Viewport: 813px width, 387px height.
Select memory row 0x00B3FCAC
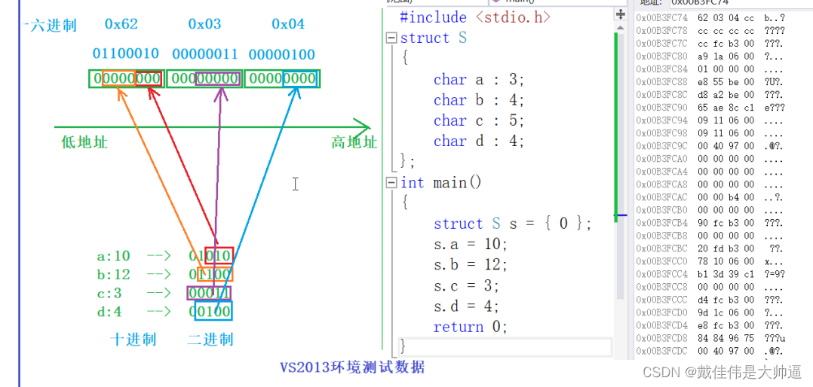(x=711, y=197)
